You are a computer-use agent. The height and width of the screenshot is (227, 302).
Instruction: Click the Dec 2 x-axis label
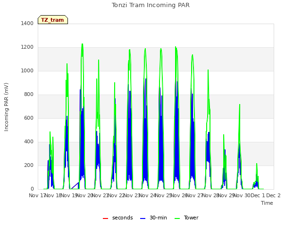(x=273, y=195)
